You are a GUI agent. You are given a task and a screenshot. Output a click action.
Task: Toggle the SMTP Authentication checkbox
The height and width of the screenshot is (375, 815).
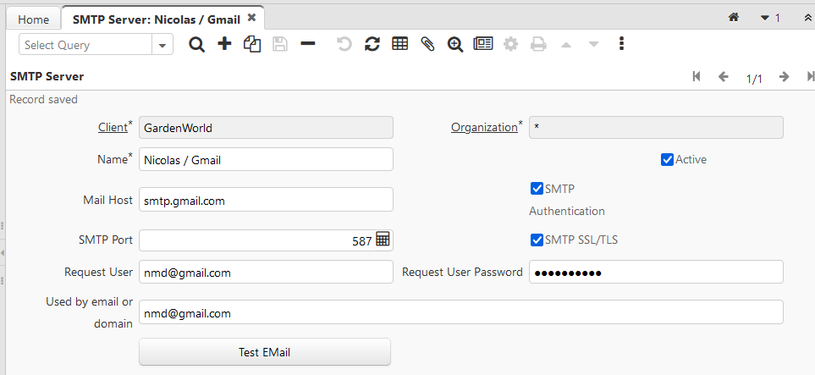click(x=537, y=189)
